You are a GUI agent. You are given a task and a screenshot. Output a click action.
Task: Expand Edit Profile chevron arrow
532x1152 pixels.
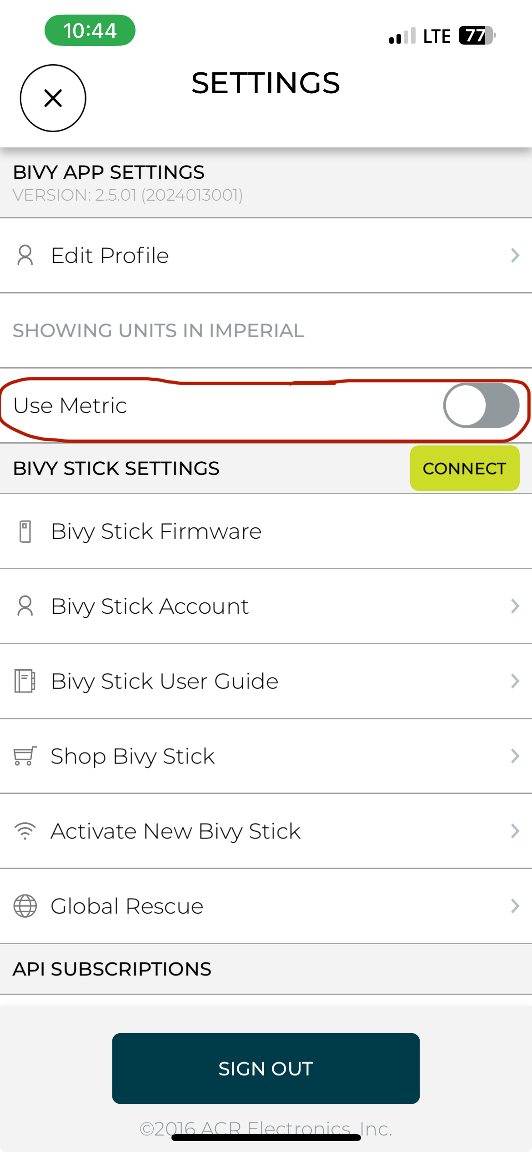[x=515, y=255]
